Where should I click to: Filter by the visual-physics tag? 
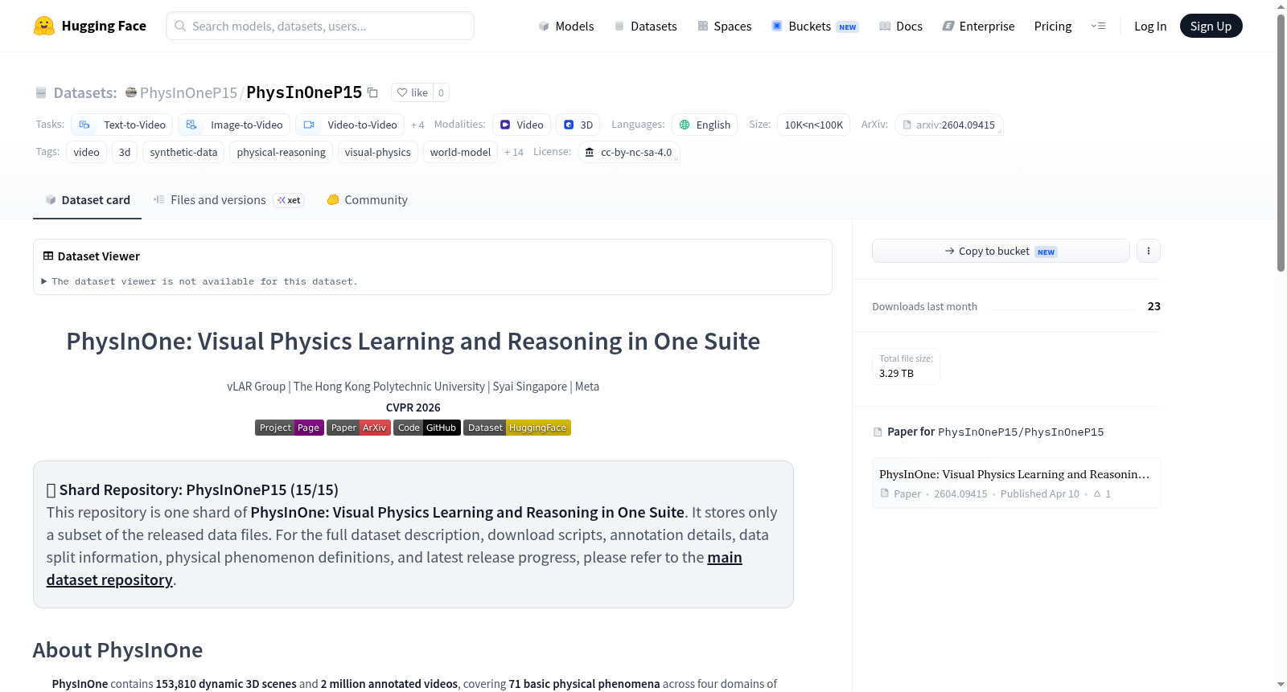point(378,152)
